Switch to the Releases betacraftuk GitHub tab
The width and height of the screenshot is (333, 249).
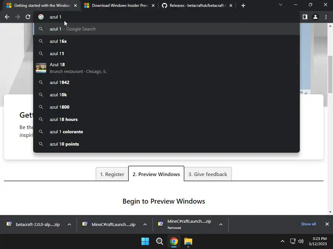point(197,6)
